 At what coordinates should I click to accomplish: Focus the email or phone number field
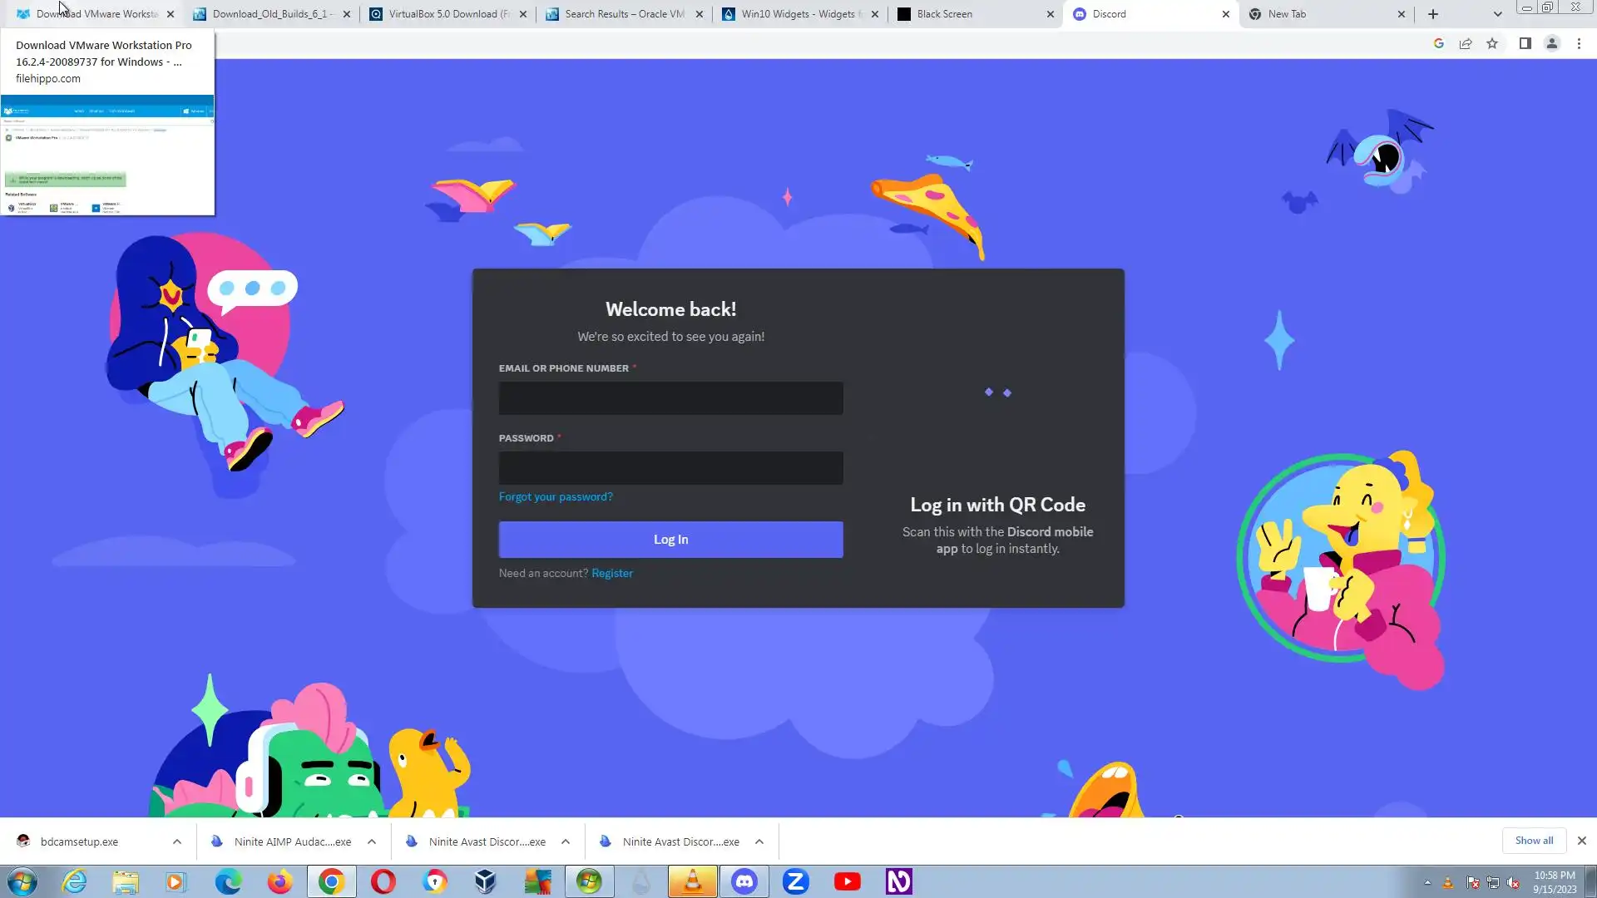pyautogui.click(x=670, y=398)
